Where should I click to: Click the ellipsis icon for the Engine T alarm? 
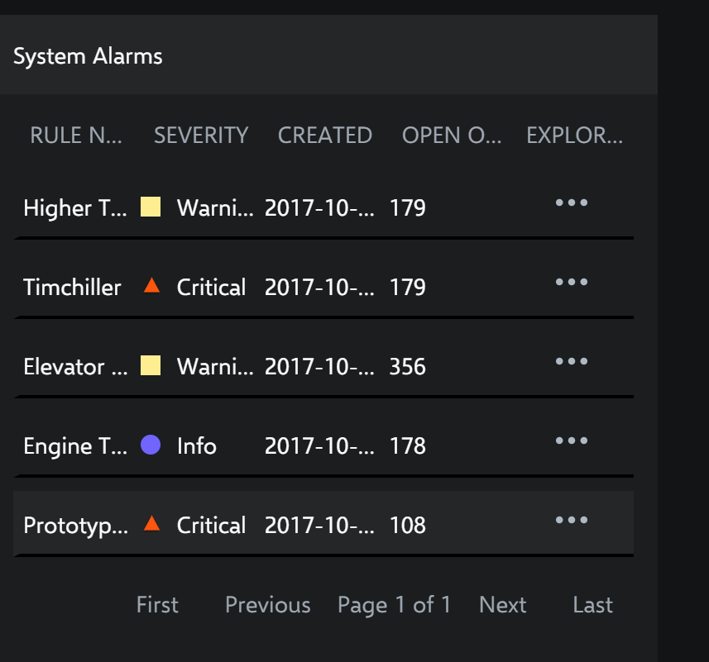coord(571,440)
